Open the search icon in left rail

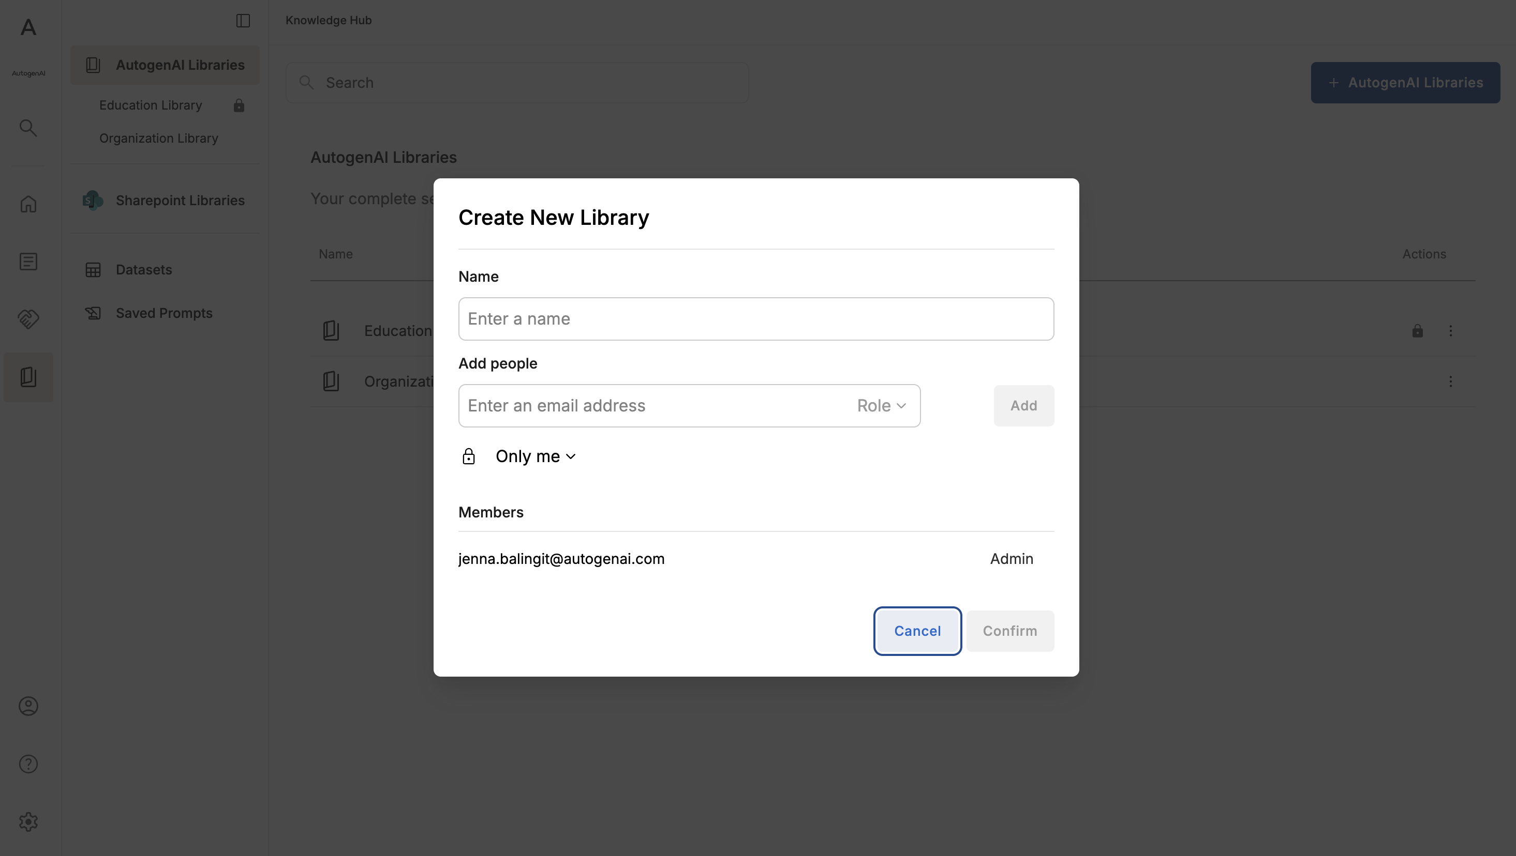click(28, 128)
